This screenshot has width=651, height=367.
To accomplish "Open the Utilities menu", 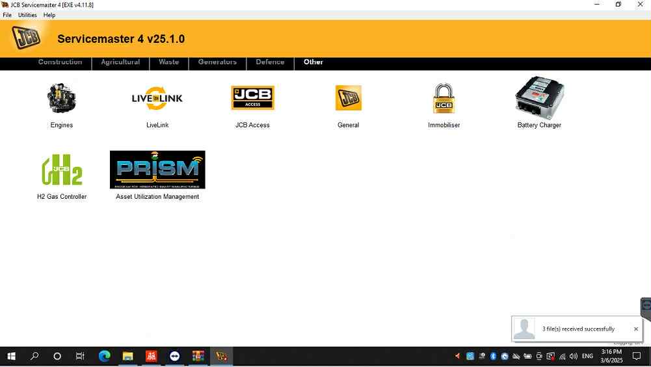I will (x=27, y=15).
